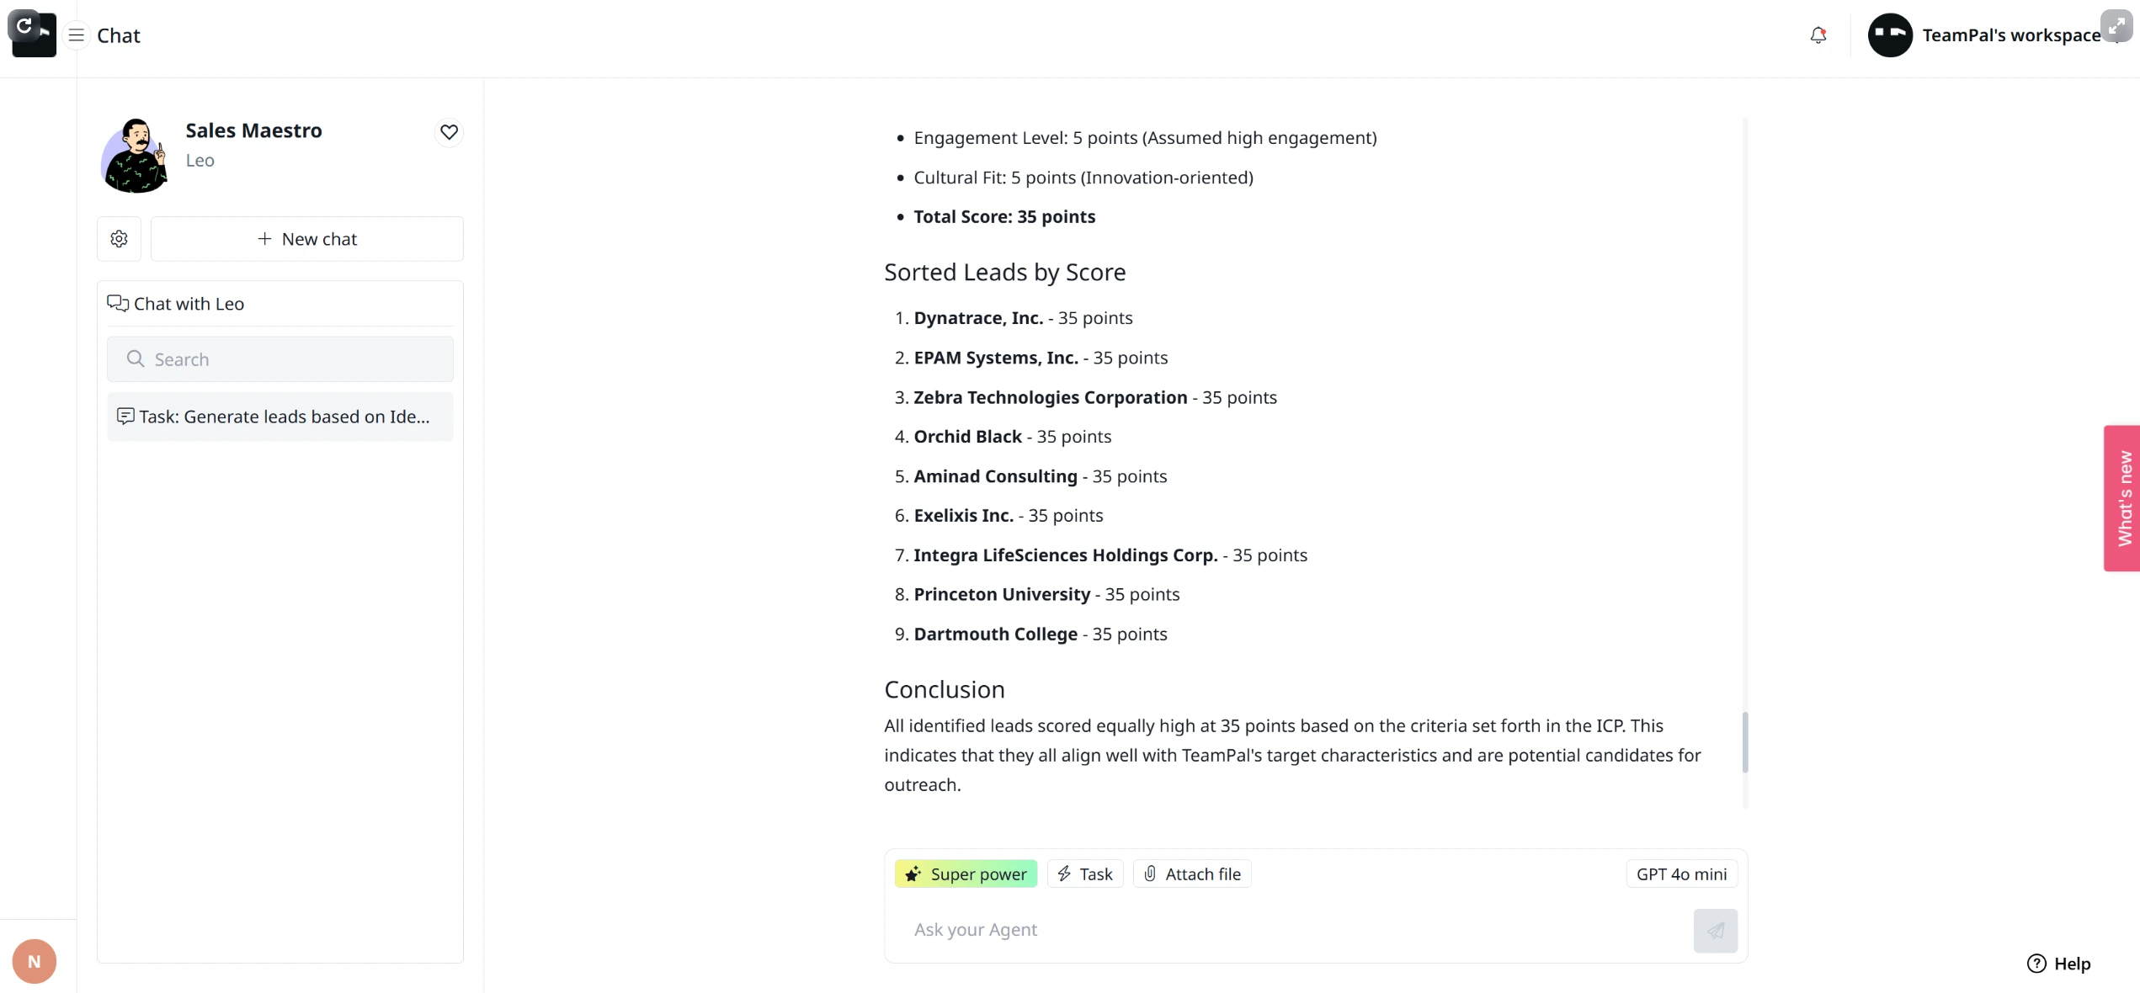Send message with paper plane icon
This screenshot has width=2140, height=993.
pos(1716,931)
